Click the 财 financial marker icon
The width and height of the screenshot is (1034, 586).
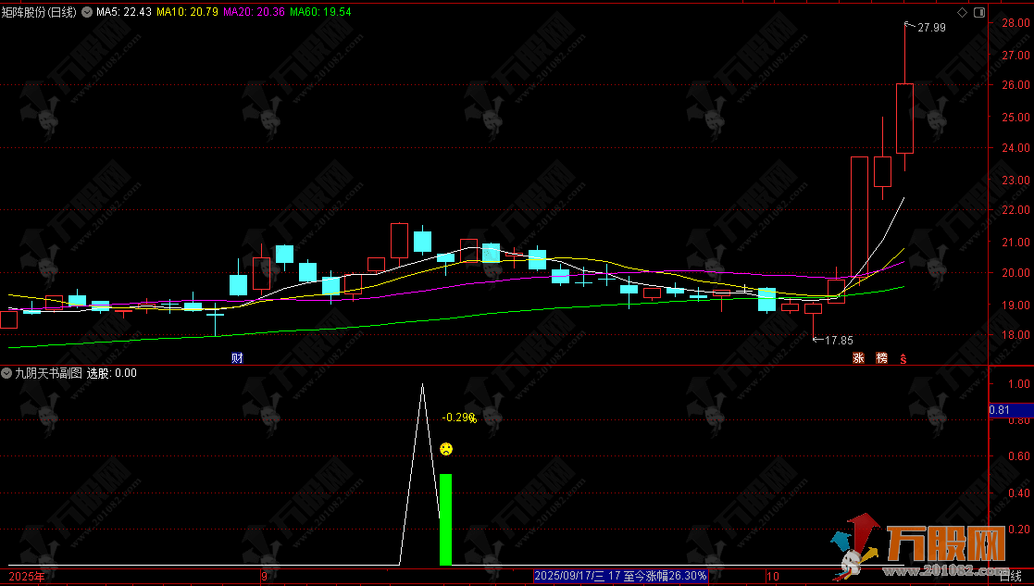(237, 358)
